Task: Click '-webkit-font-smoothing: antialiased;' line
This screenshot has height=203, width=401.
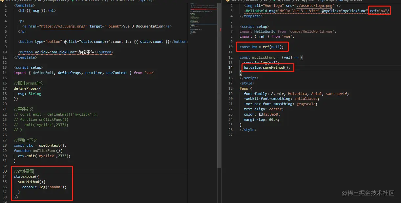Action: [282, 99]
